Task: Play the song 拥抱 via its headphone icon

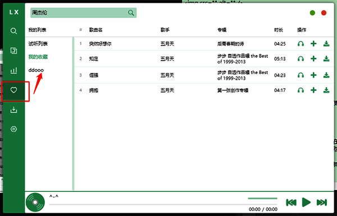Action: 300,90
